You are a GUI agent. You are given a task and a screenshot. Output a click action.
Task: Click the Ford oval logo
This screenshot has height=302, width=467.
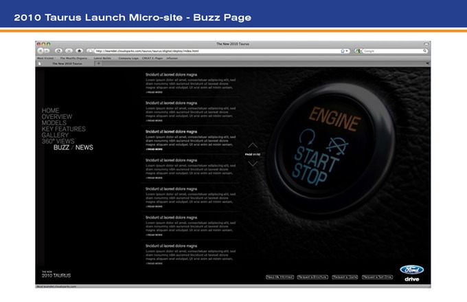point(411,270)
